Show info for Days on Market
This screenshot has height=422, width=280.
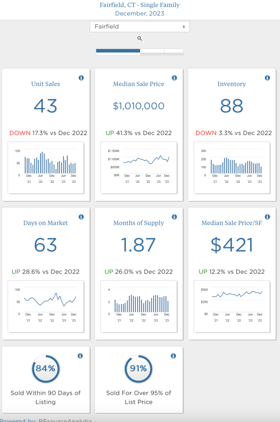click(81, 217)
